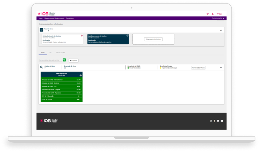Image resolution: width=260 pixels, height=152 pixels.
Task: Click the IOB Gestor Fiscal header logo
Action: [46, 14]
